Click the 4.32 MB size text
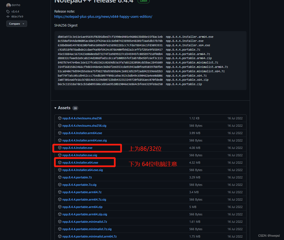 click(195, 163)
